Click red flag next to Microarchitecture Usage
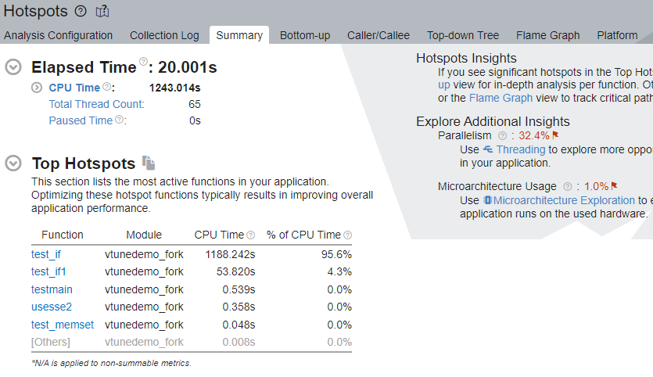Image resolution: width=653 pixels, height=377 pixels. coord(614,185)
